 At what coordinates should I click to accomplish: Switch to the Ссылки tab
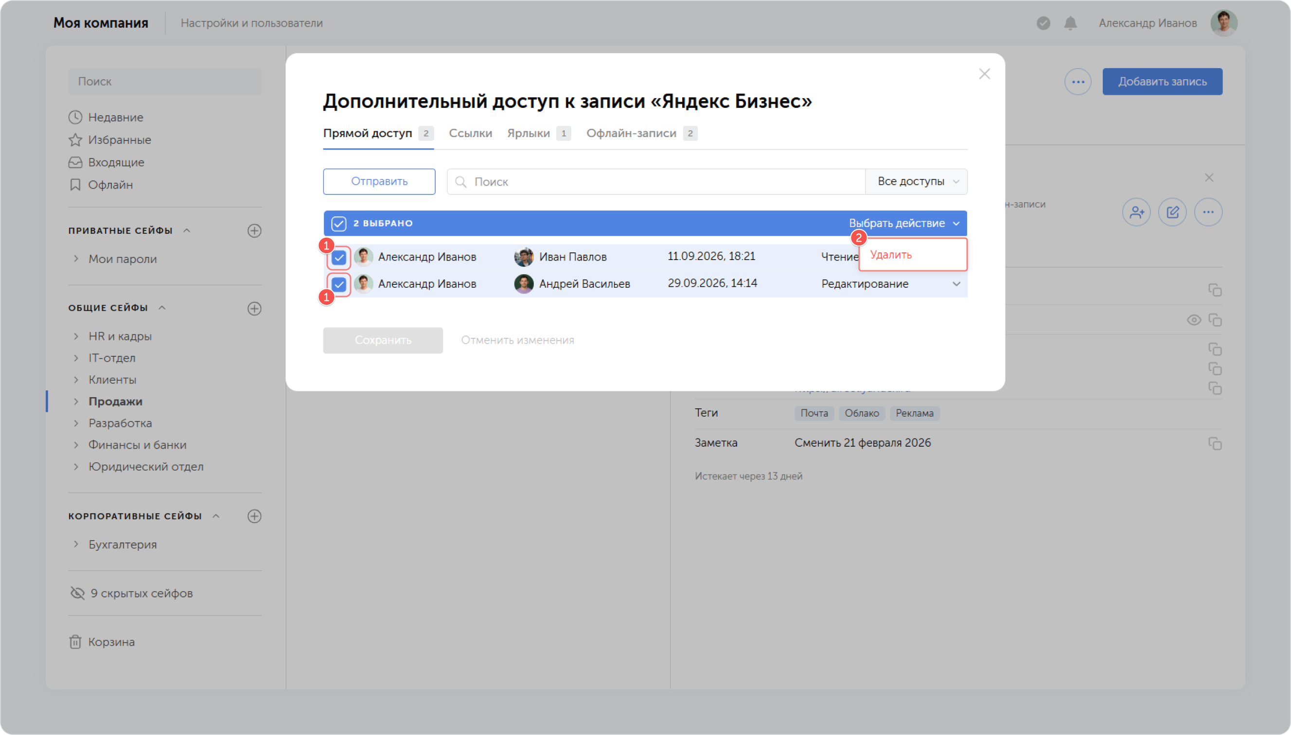(x=470, y=133)
